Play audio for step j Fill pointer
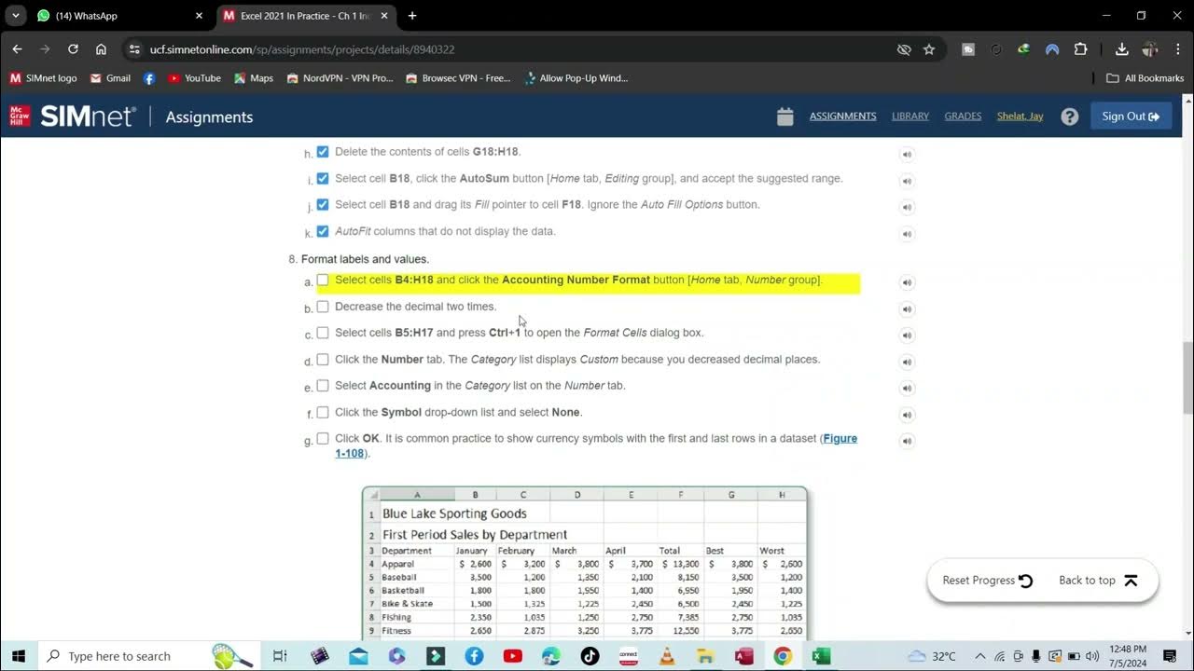The image size is (1194, 671). 906,207
